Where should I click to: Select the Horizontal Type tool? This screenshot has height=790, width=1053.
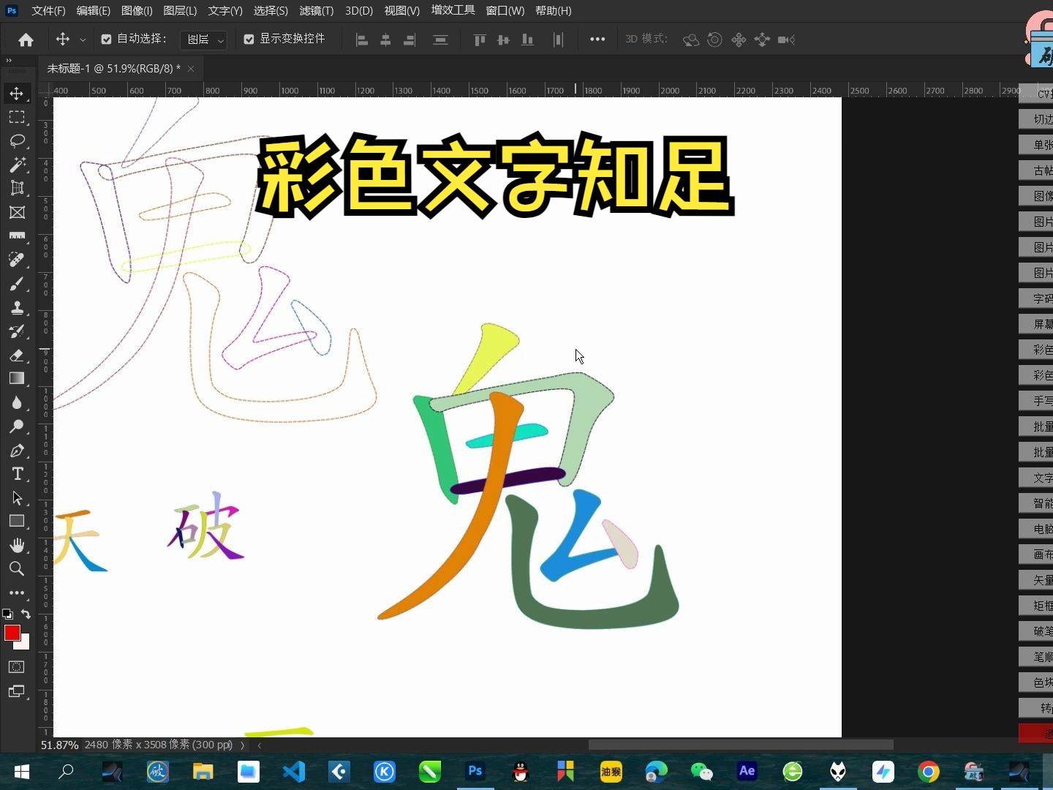click(x=17, y=473)
